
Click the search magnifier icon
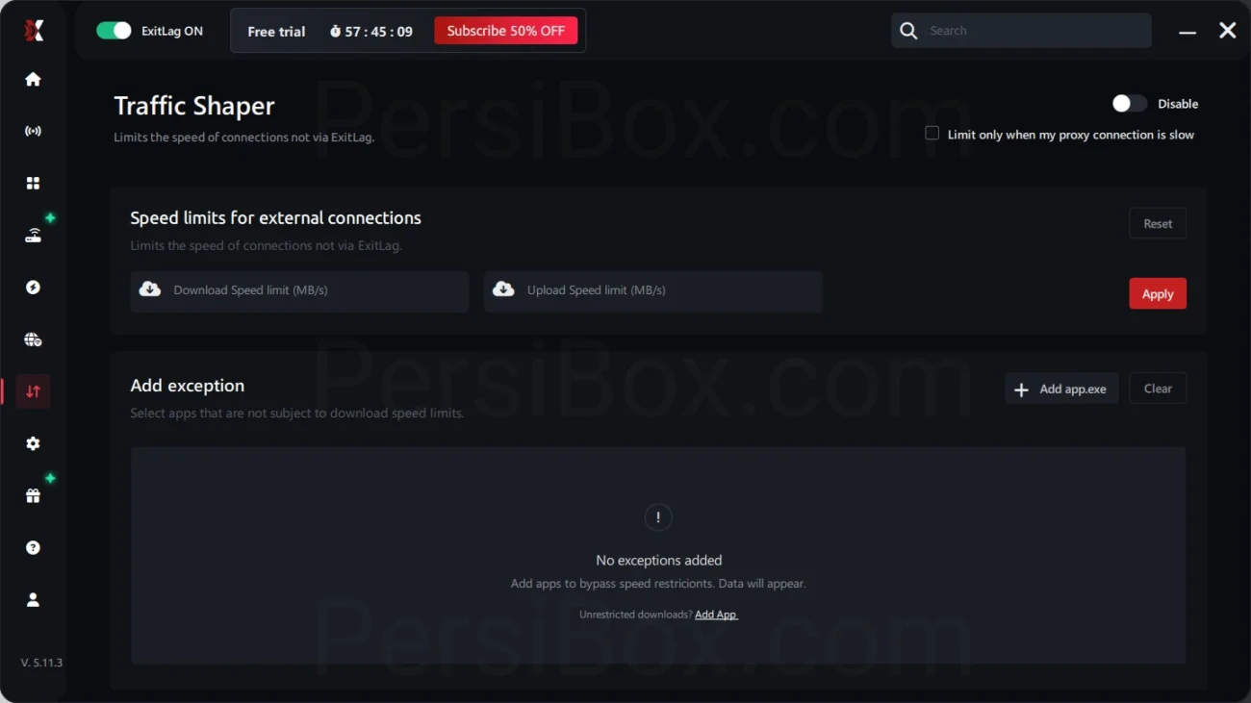(x=908, y=31)
